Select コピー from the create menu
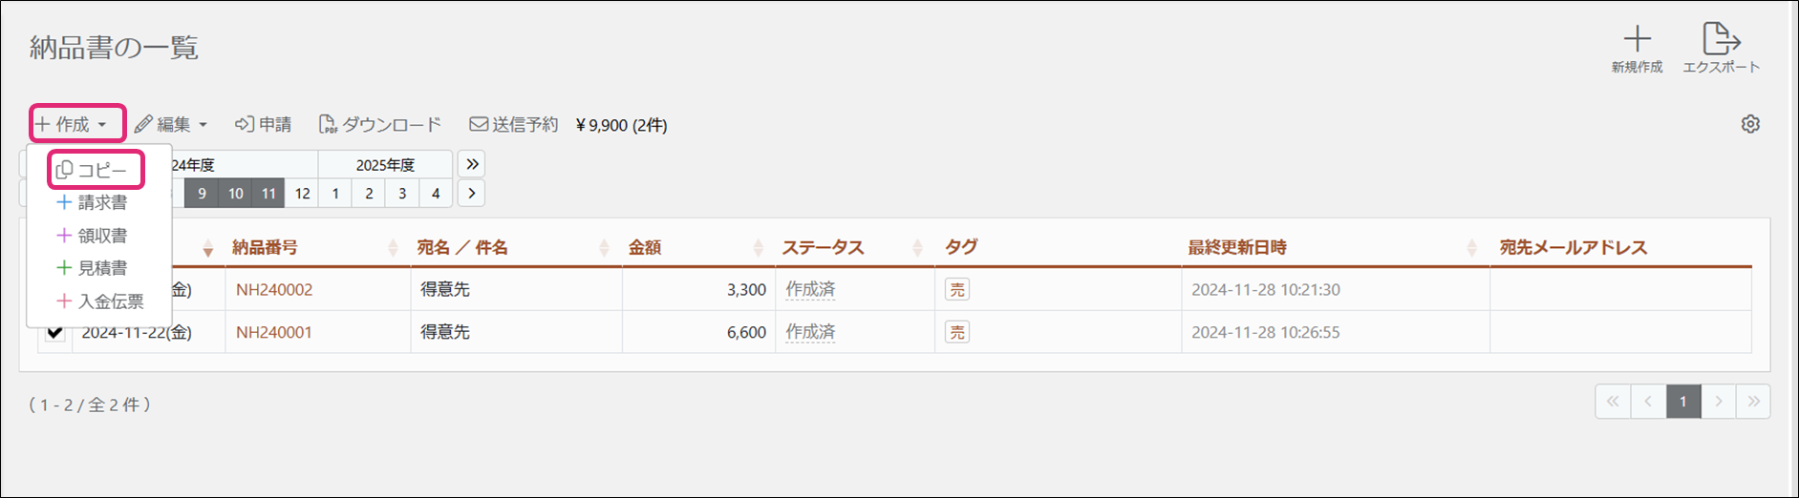The height and width of the screenshot is (498, 1799). click(94, 170)
